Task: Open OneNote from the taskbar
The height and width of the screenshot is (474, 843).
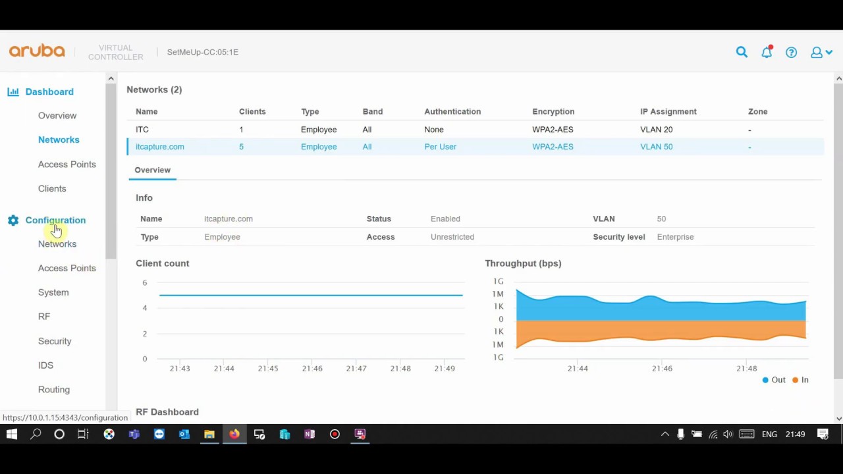Action: (310, 434)
